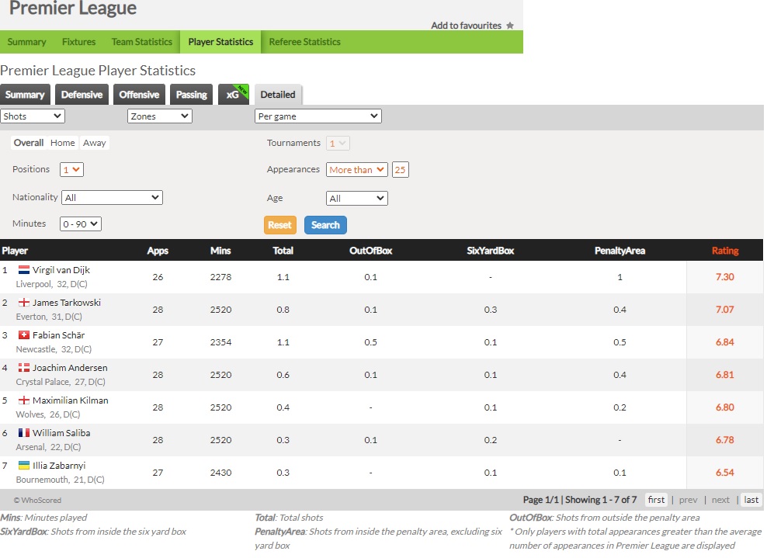This screenshot has height=558, width=767.
Task: Select the dark Summary stats sub-tab
Action: [25, 95]
